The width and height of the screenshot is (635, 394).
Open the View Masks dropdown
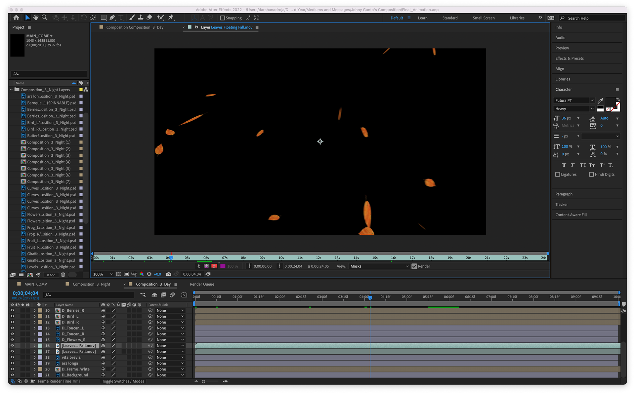pos(379,266)
